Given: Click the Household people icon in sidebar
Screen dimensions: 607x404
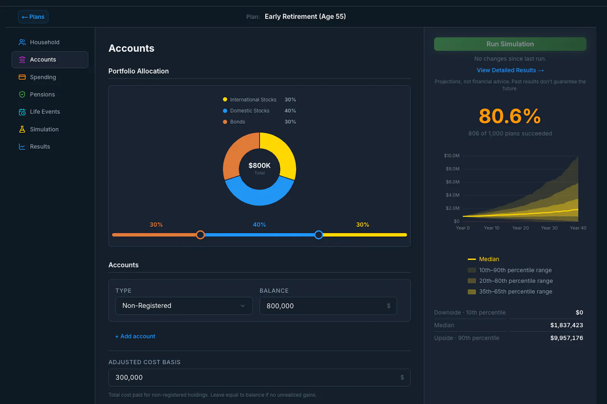Looking at the screenshot, I should pyautogui.click(x=22, y=42).
